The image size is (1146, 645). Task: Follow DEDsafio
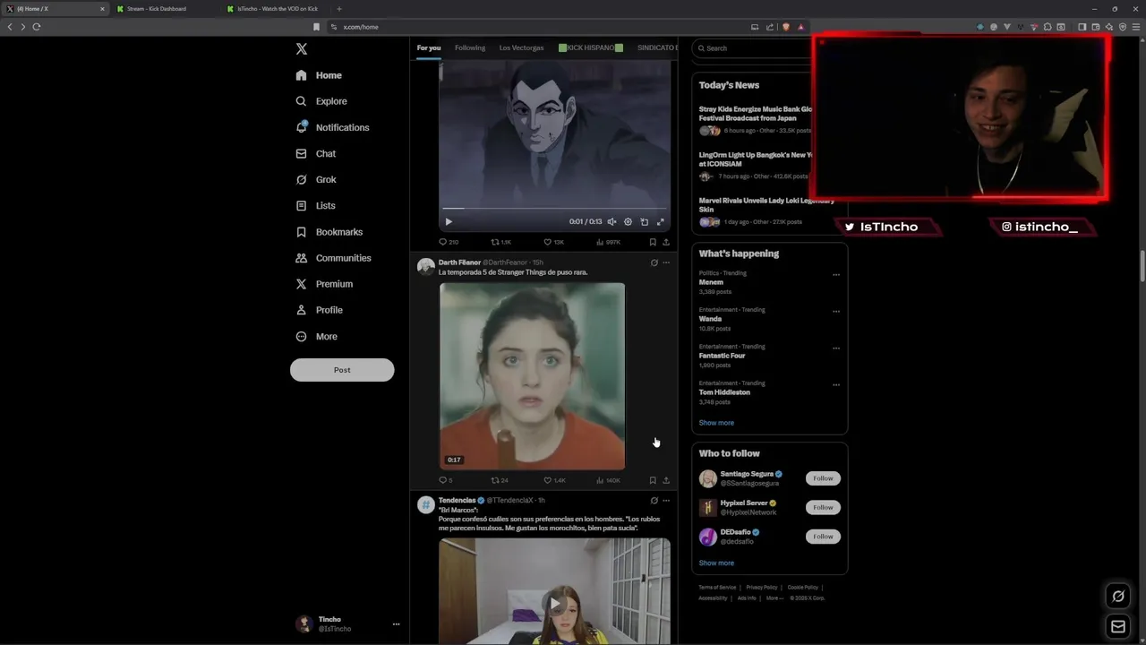coord(823,537)
